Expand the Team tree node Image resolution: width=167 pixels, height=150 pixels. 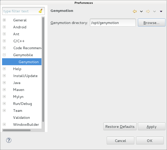(4, 111)
